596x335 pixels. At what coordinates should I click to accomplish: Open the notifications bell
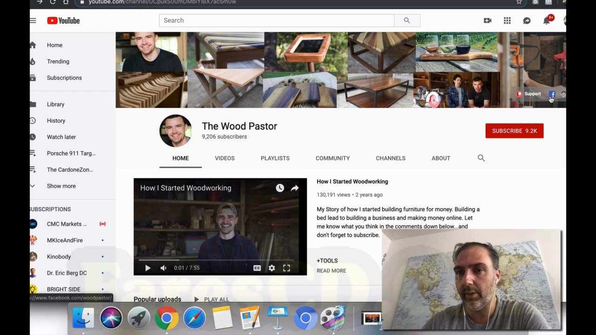point(547,20)
